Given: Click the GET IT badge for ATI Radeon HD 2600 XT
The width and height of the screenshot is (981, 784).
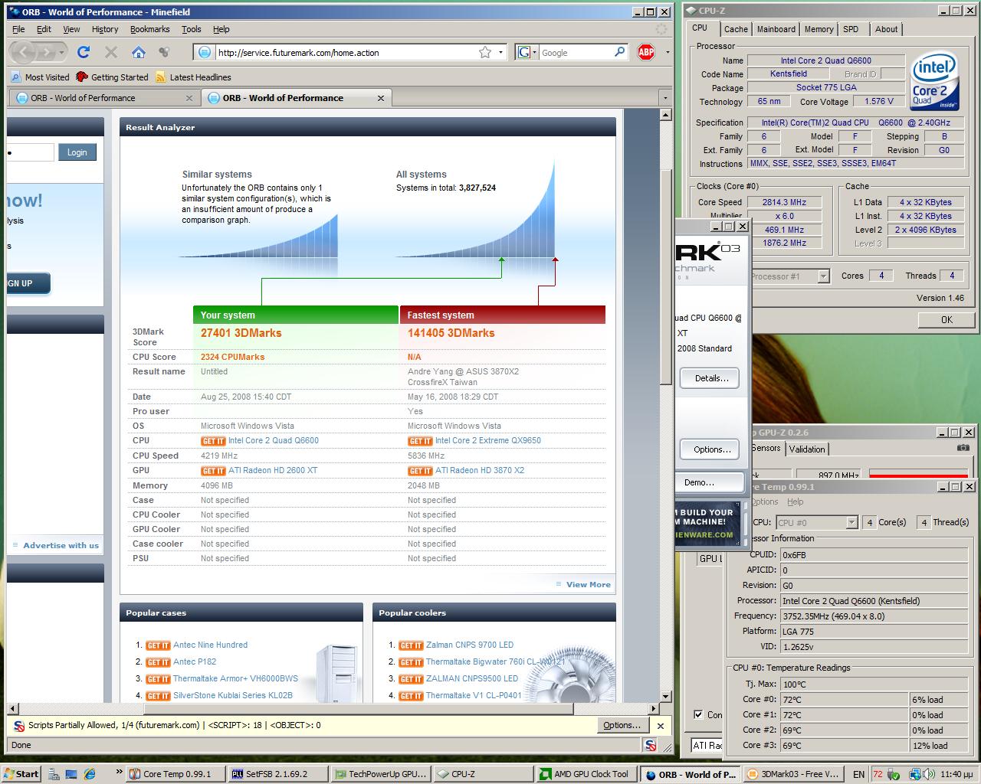Looking at the screenshot, I should pyautogui.click(x=213, y=471).
